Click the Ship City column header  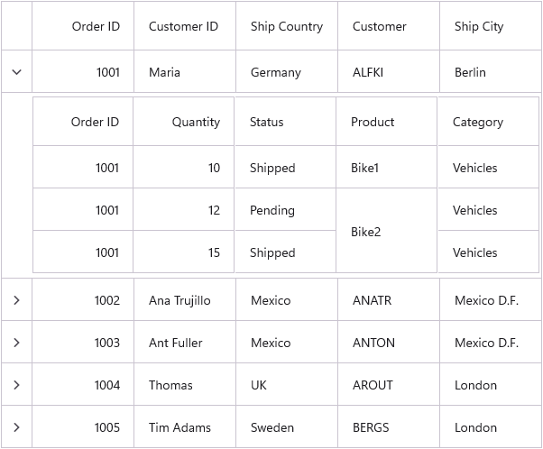(x=491, y=26)
